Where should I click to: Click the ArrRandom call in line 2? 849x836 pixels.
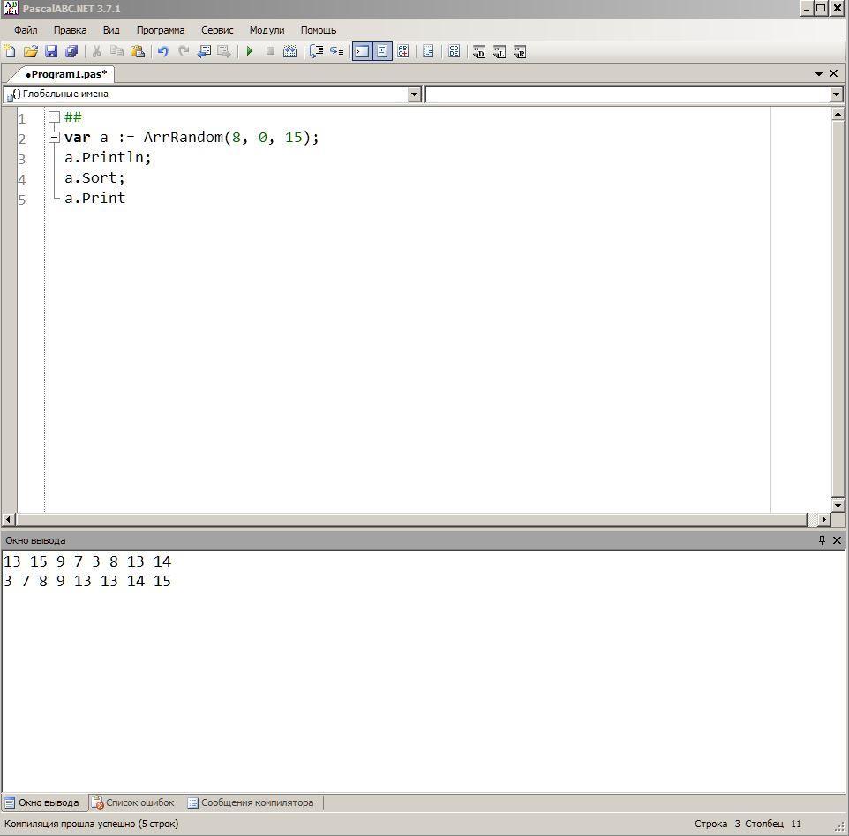183,138
